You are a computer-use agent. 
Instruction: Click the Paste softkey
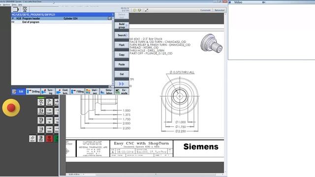click(122, 64)
